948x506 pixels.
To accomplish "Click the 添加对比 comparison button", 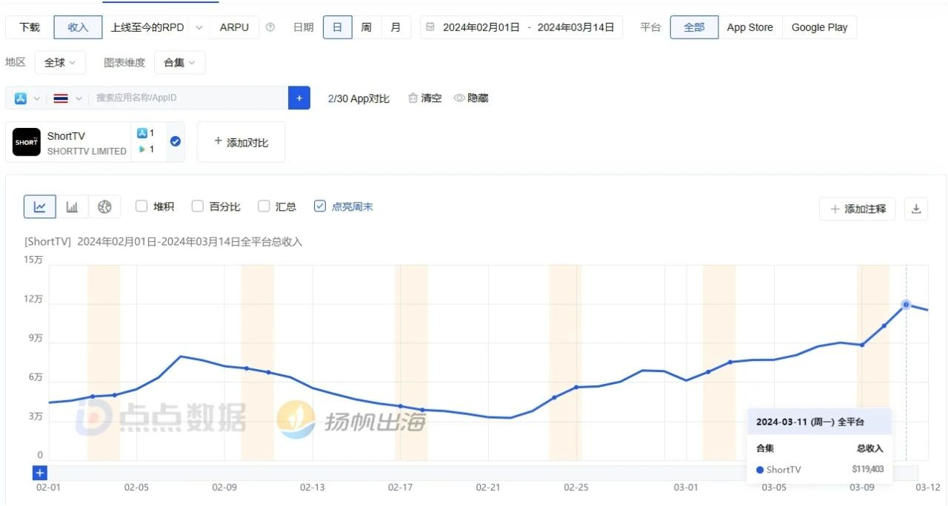I will coord(241,142).
